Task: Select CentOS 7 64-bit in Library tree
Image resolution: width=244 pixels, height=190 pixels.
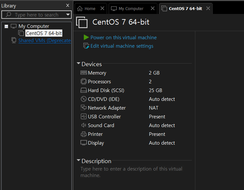Action: coord(44,33)
